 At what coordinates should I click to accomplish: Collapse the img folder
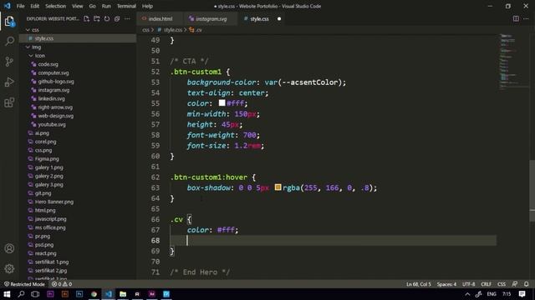pos(28,47)
